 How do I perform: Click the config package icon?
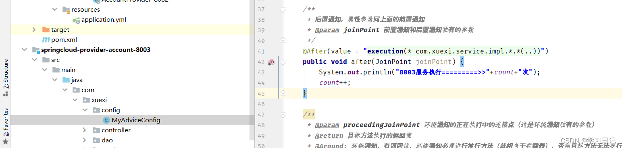click(x=96, y=110)
